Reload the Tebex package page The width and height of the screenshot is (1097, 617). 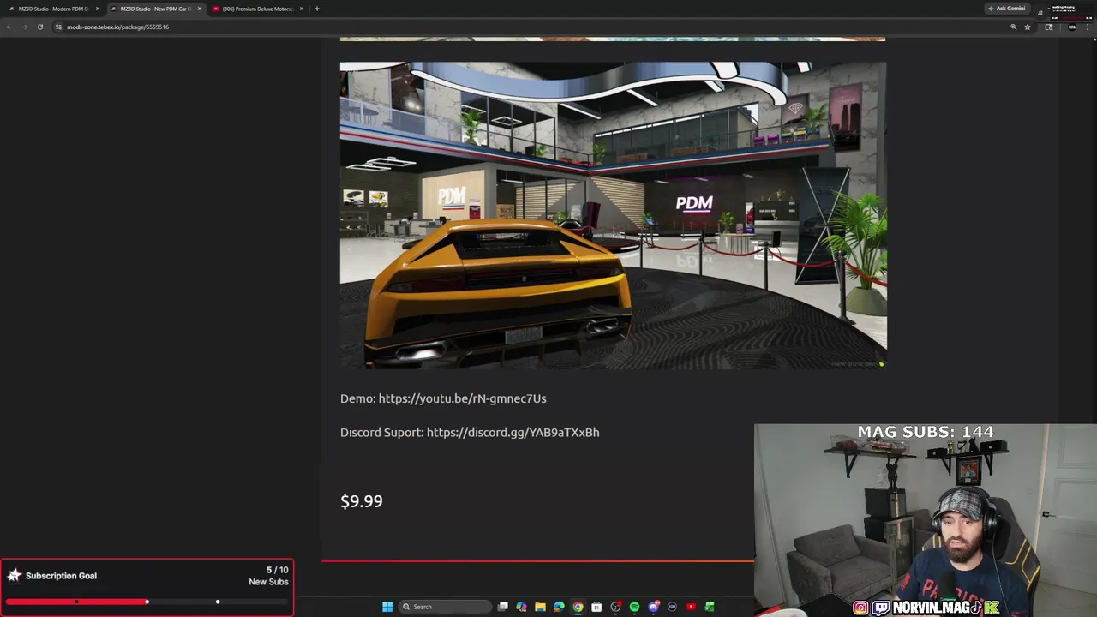(x=39, y=27)
